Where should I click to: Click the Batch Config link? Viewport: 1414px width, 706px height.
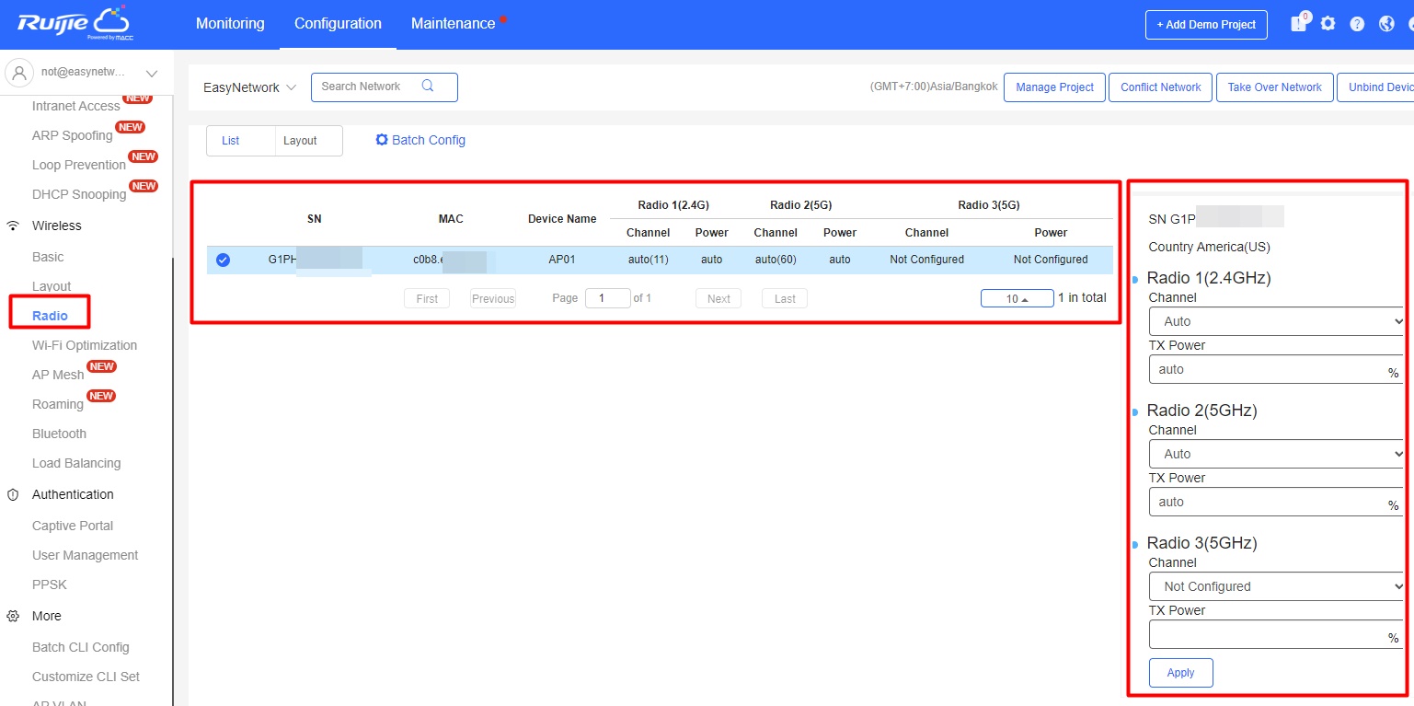420,140
